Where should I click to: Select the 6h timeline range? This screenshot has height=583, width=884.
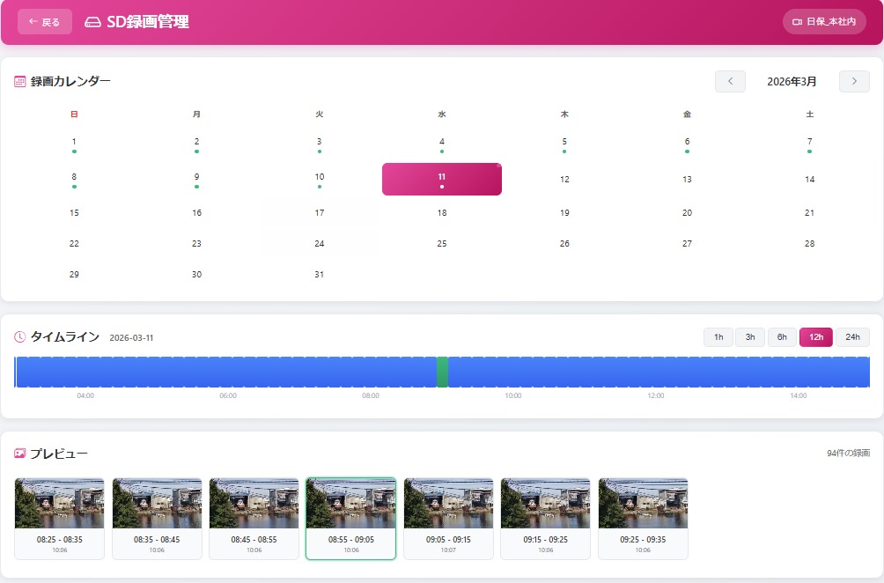(x=782, y=337)
